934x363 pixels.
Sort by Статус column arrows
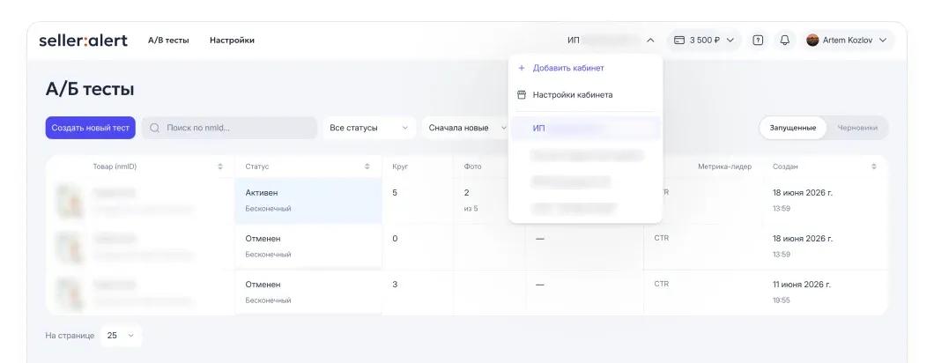(x=367, y=167)
